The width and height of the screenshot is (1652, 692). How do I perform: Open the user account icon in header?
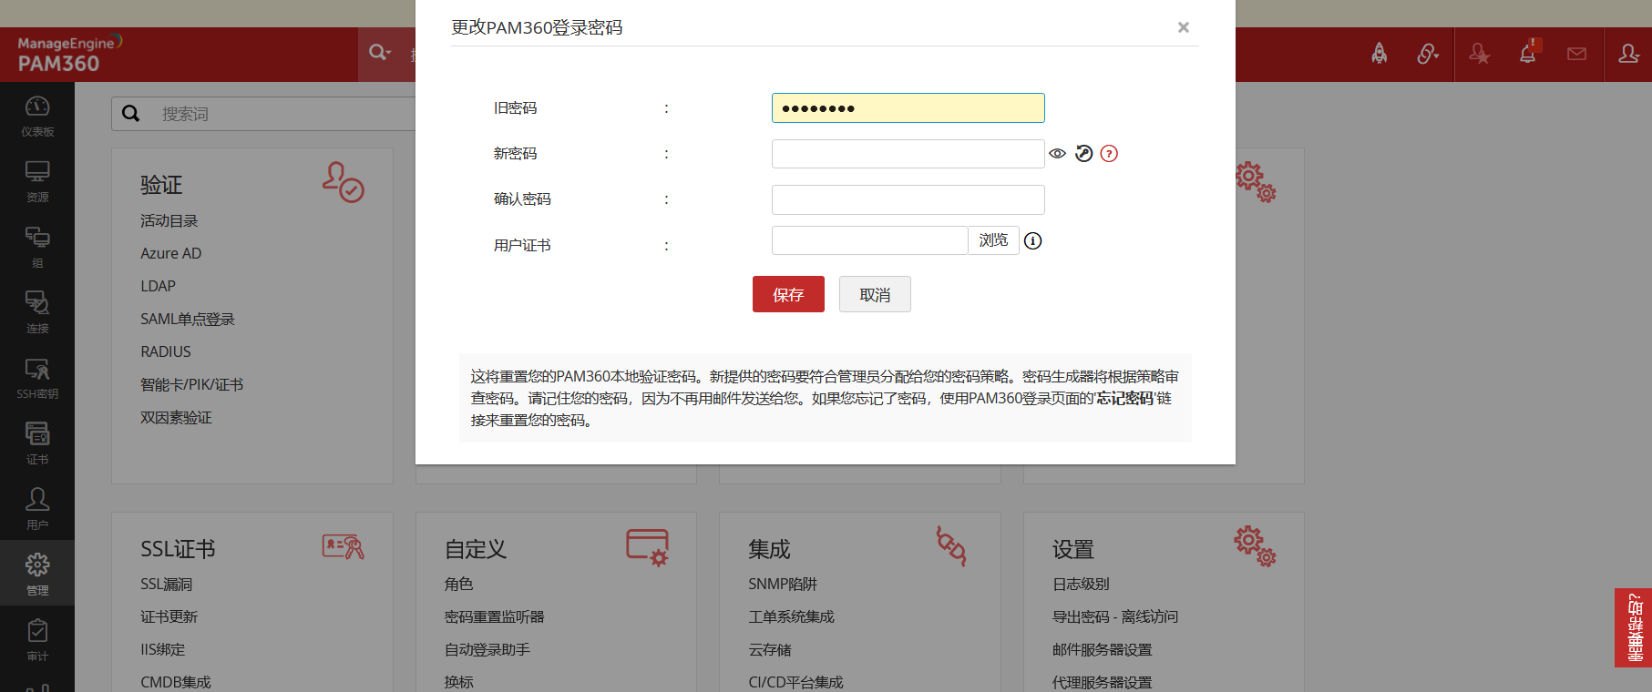point(1628,54)
